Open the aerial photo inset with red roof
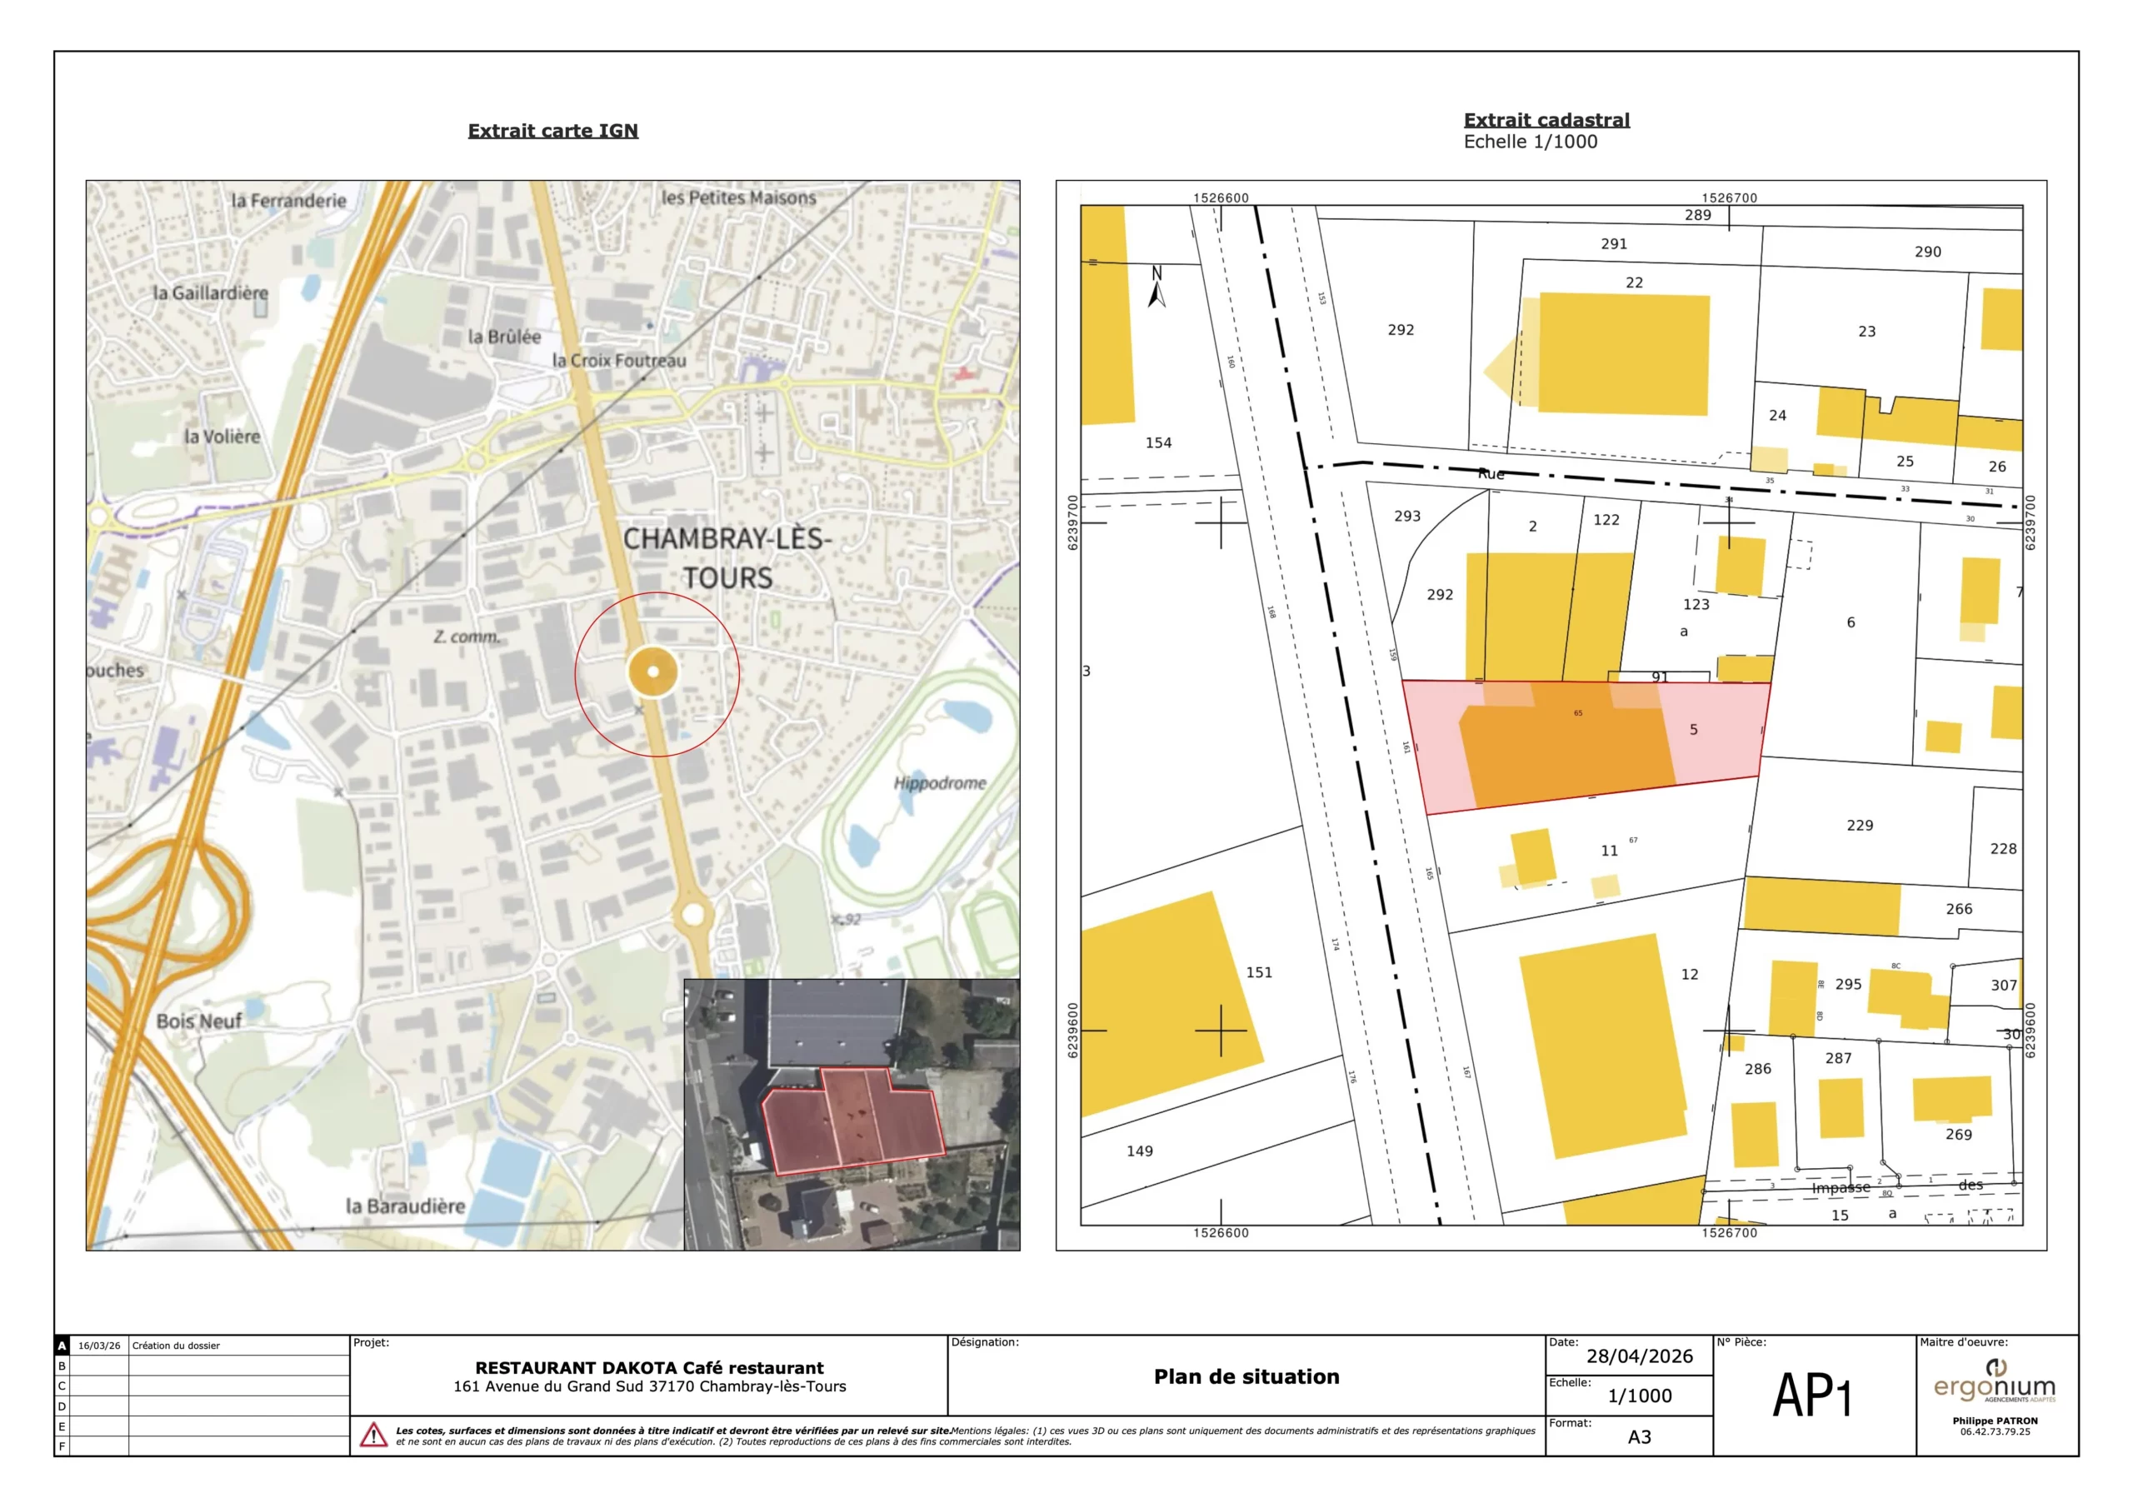This screenshot has height=1508, width=2133. 851,1114
